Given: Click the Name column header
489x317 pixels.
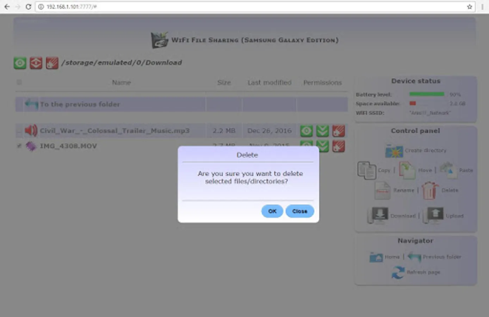Looking at the screenshot, I should point(121,82).
